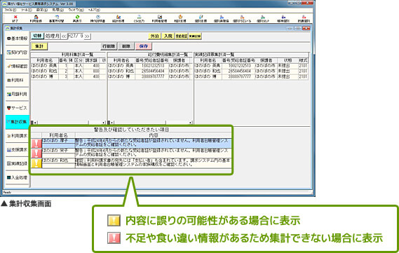Select the 利用請求 sidebar tab

click(x=18, y=136)
